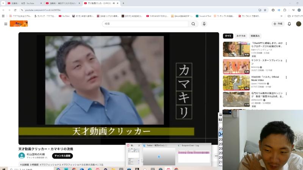This screenshot has height=170, width=303.
Task: Open the YouTube account avatar menu
Action: click(298, 24)
